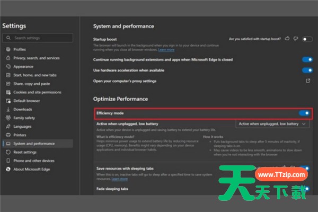Click the Efficiency mode label

pos(110,113)
